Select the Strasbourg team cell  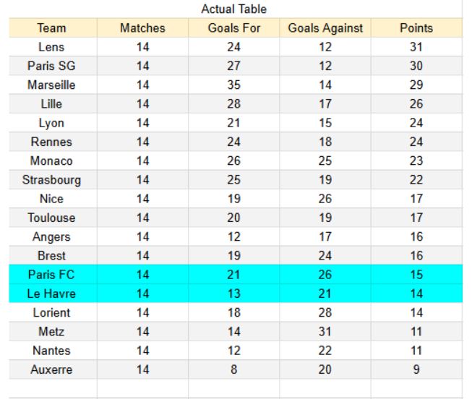[51, 180]
